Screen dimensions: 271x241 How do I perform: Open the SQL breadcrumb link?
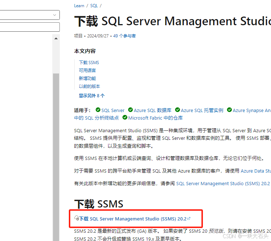point(94,6)
